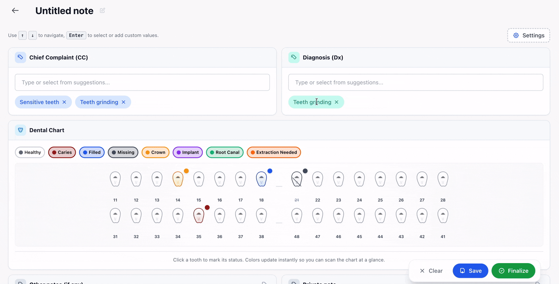The width and height of the screenshot is (559, 284).
Task: Open Diagnosis suggestions field
Action: tap(416, 82)
